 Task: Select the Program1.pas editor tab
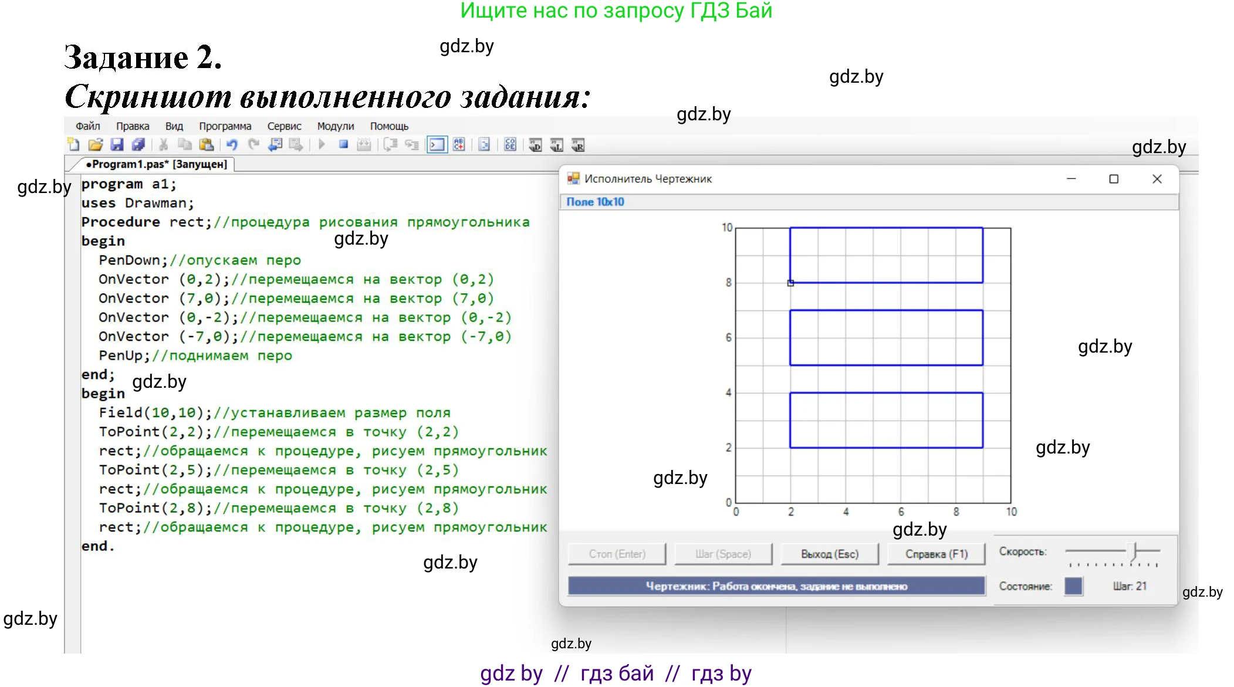click(155, 164)
